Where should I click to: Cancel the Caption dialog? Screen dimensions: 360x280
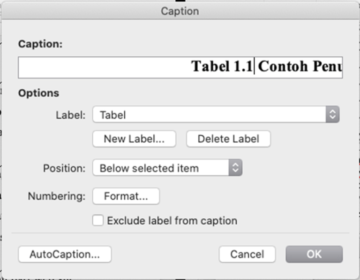coord(247,254)
